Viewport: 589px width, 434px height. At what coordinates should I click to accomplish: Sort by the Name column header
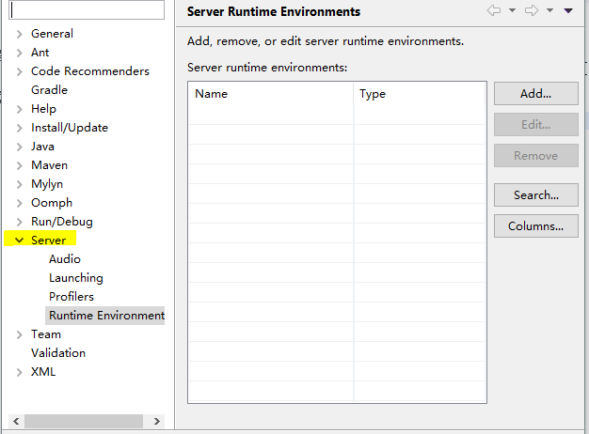click(x=271, y=94)
